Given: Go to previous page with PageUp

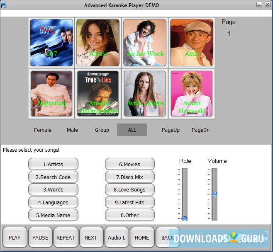Looking at the screenshot, I should pyautogui.click(x=171, y=130).
